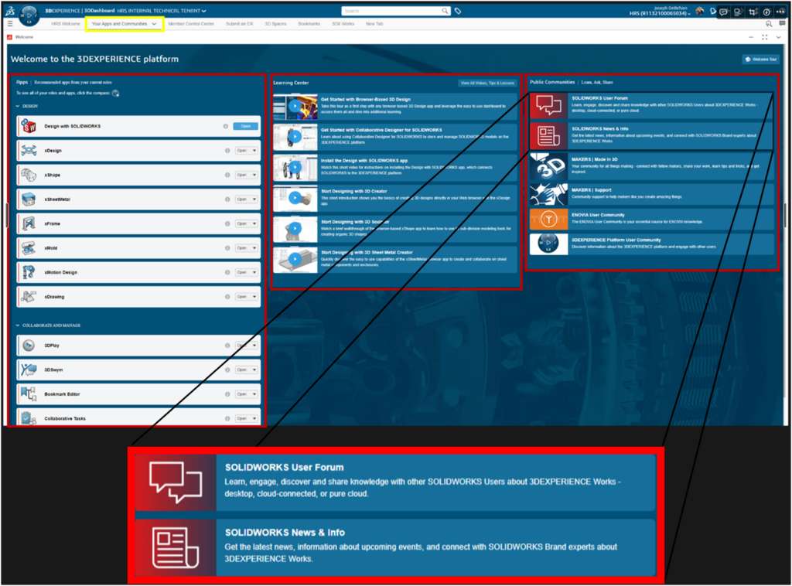792x586 pixels.
Task: Click the Welcome Tour button
Action: (761, 58)
